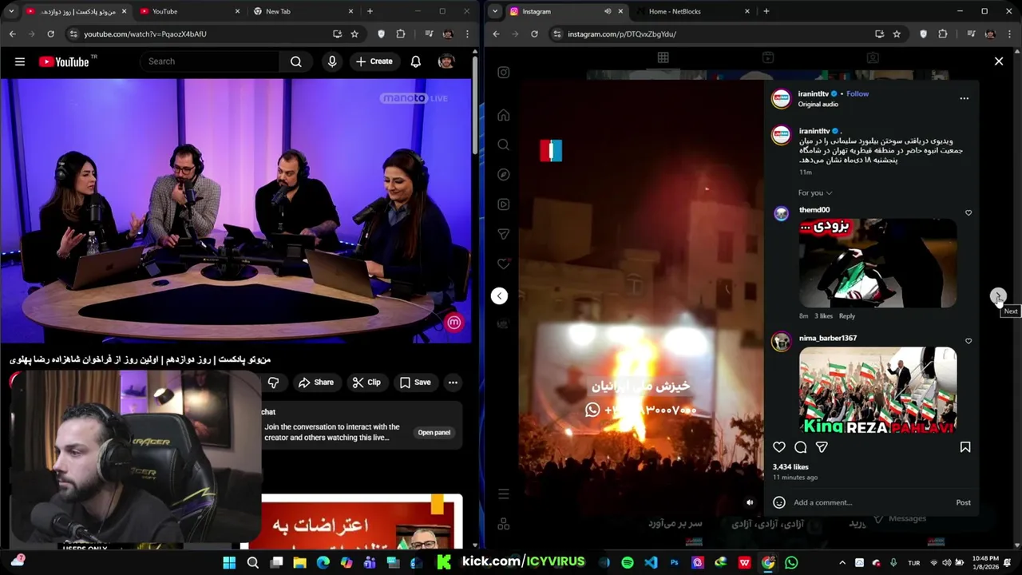Open the post options three-dot menu
Viewport: 1022px width, 575px height.
(964, 98)
